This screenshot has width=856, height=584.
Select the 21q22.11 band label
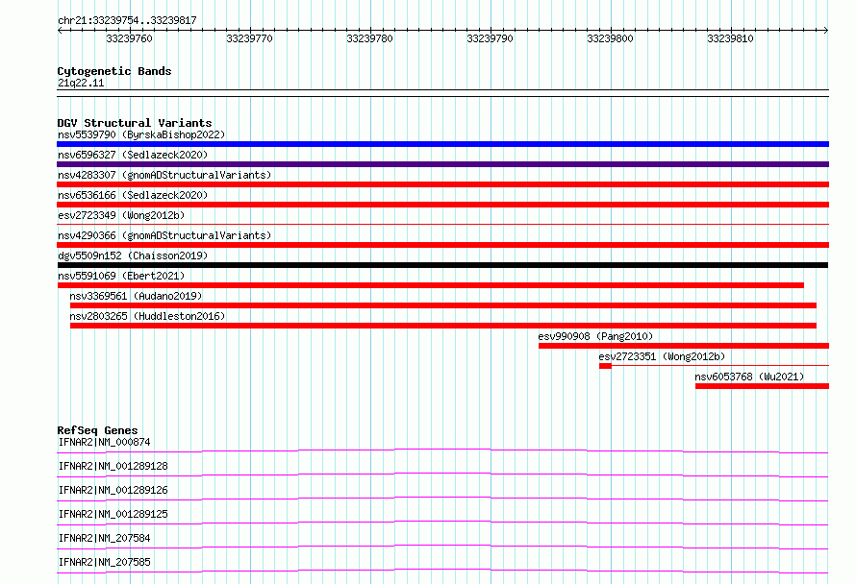tap(81, 83)
